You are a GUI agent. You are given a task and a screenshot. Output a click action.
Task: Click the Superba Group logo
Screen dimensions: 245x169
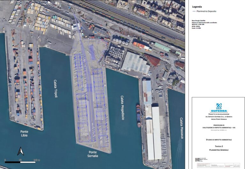(219, 108)
